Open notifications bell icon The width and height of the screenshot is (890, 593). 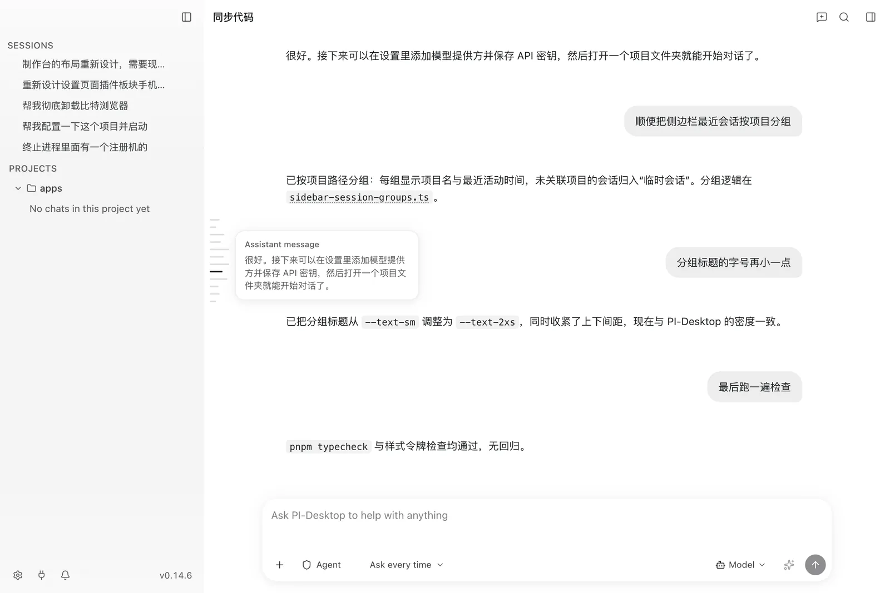click(65, 575)
